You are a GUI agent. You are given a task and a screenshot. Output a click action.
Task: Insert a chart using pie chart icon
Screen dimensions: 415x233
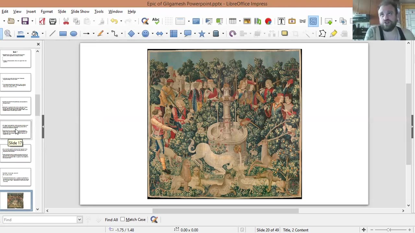(268, 21)
